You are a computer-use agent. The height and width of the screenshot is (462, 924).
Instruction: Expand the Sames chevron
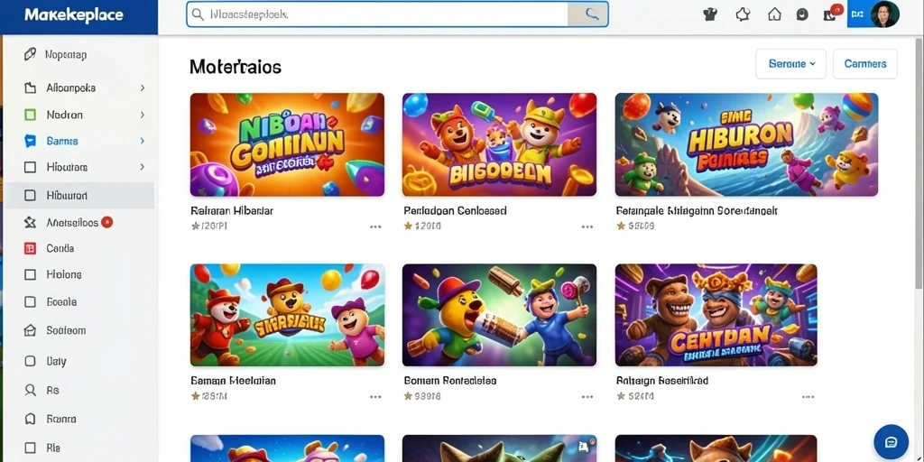[142, 141]
